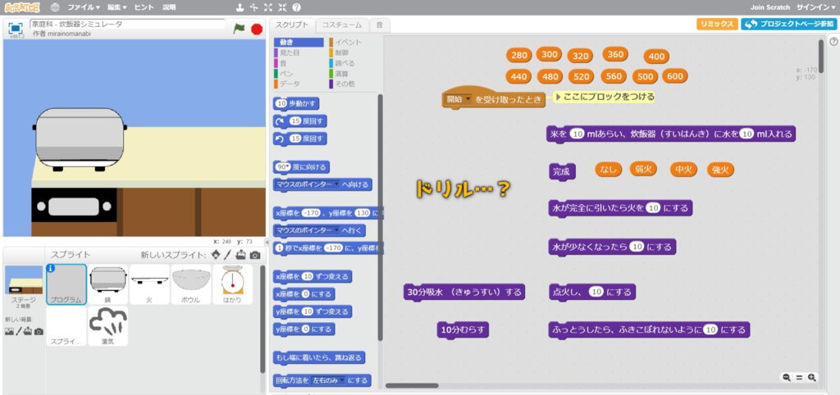New backdrop from camera icon
This screenshot has width=840, height=395.
pyautogui.click(x=39, y=331)
